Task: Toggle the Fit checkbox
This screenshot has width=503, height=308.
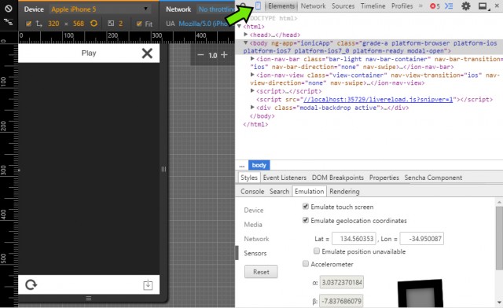Action: point(139,24)
